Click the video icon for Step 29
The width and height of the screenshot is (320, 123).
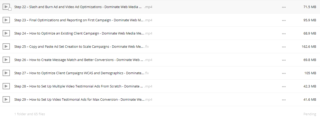tap(6, 99)
